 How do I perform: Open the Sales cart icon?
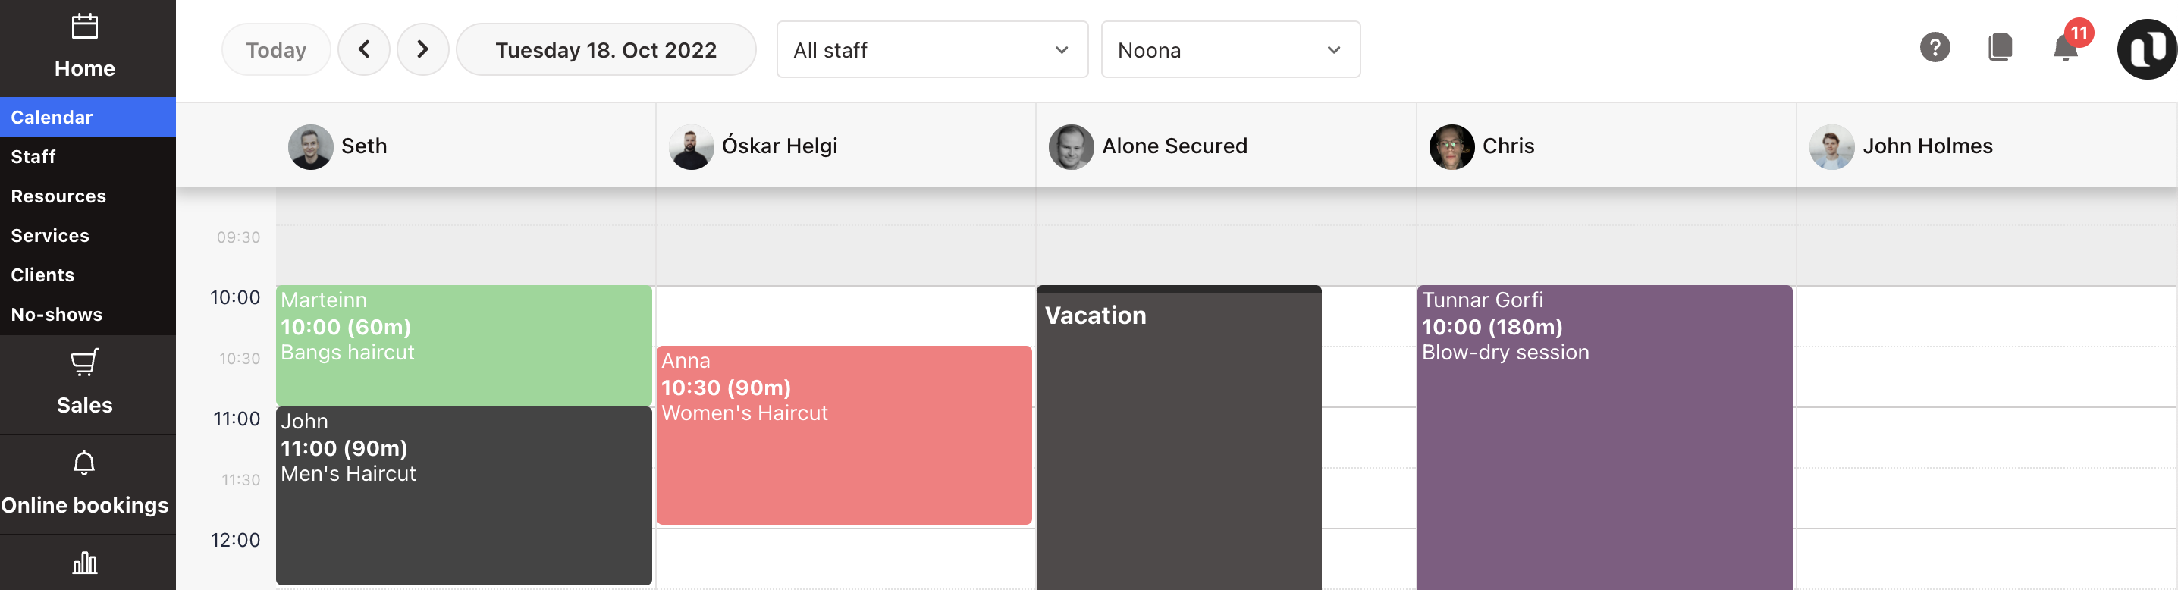click(84, 363)
